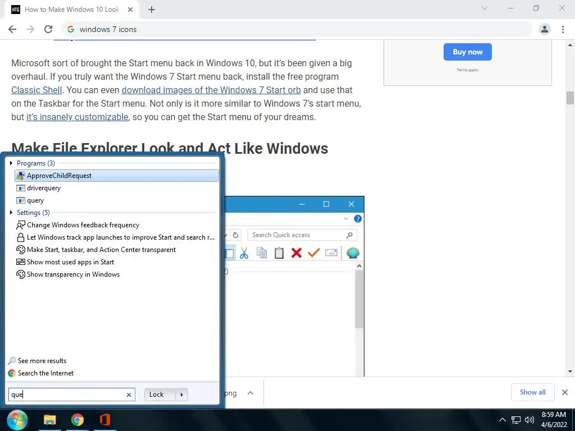Open Let Windows track app launches setting
This screenshot has width=575, height=431.
coord(117,237)
